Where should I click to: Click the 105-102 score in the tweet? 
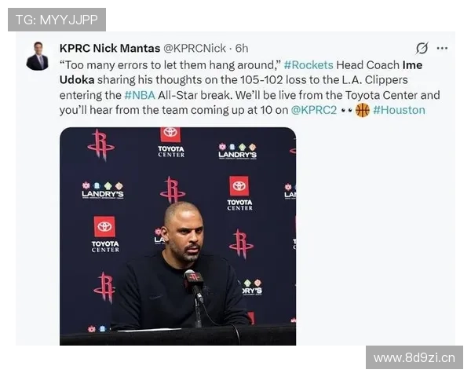coord(261,80)
